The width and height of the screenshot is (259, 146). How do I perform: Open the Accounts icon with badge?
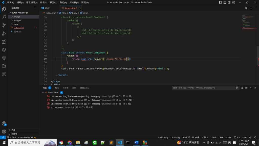click(4, 123)
